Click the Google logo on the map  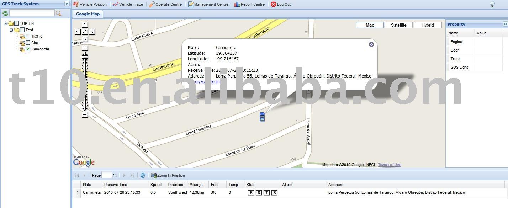pos(84,162)
